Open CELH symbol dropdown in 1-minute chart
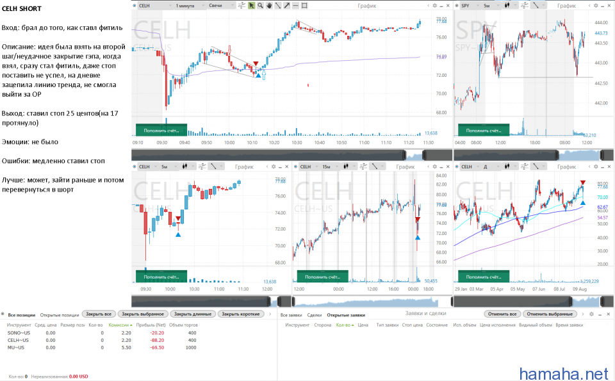This screenshot has width=615, height=381. [x=155, y=6]
